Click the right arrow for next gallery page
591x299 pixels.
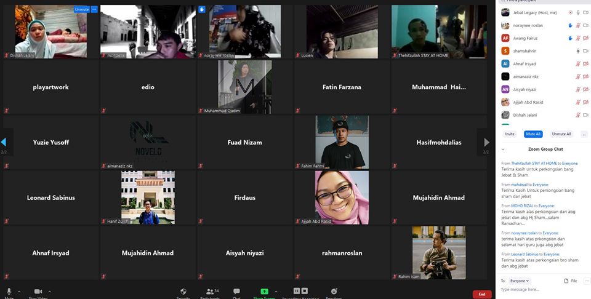(x=486, y=142)
